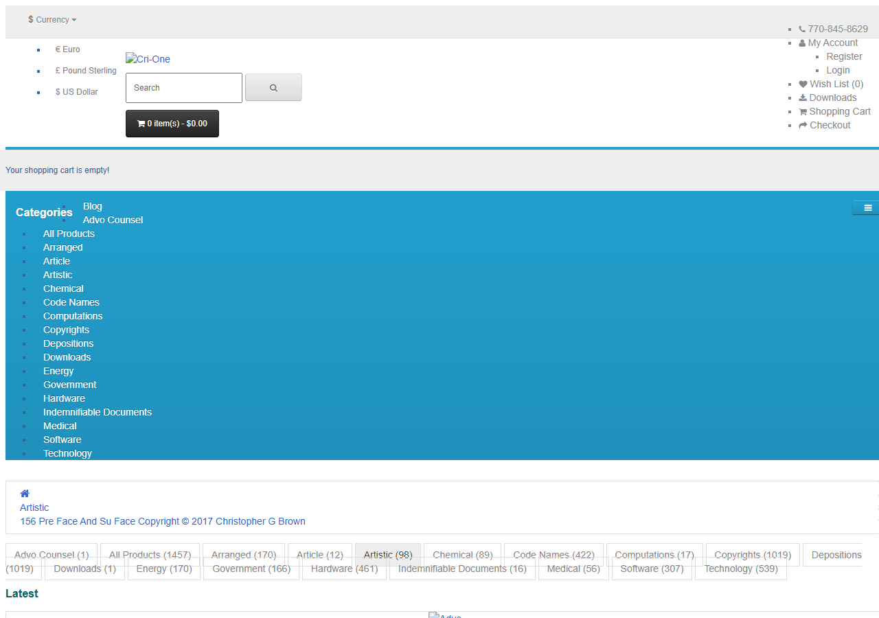Click the Artistic breadcrumb link

click(34, 507)
